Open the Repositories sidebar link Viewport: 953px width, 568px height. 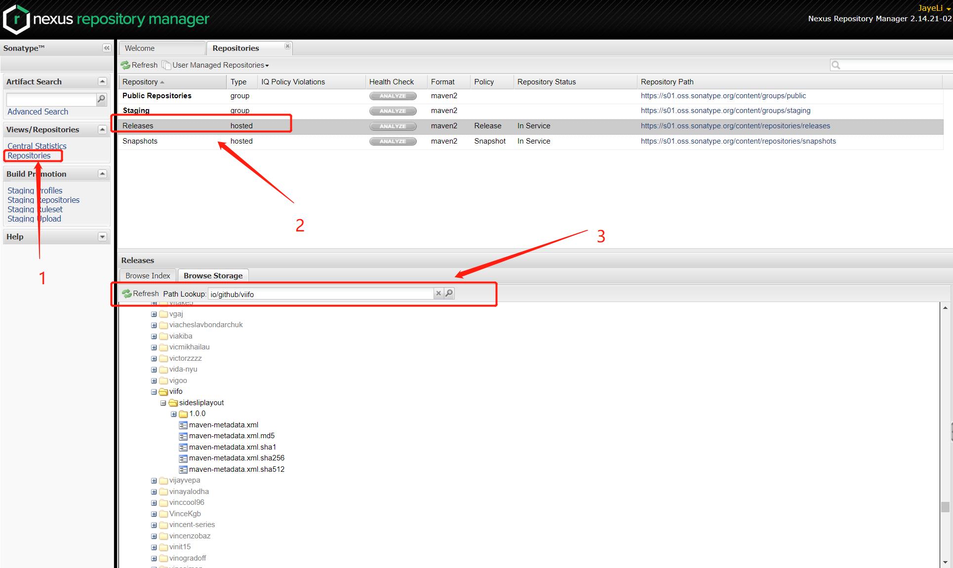pos(29,155)
